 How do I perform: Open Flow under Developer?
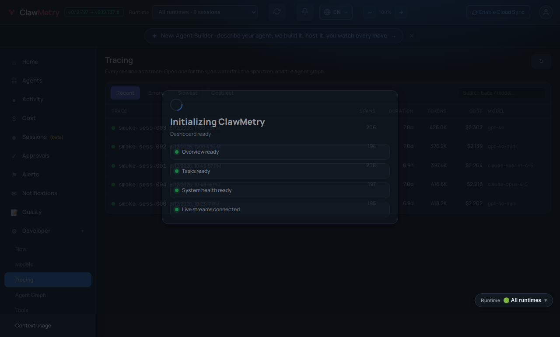[48, 249]
